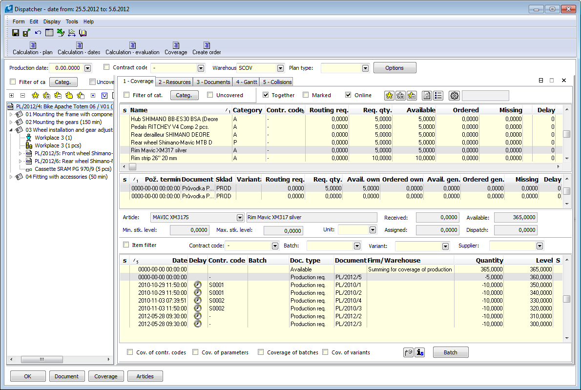Click the small blue dot box icon above tree
Image resolution: width=581 pixels, height=390 pixels.
[93, 95]
